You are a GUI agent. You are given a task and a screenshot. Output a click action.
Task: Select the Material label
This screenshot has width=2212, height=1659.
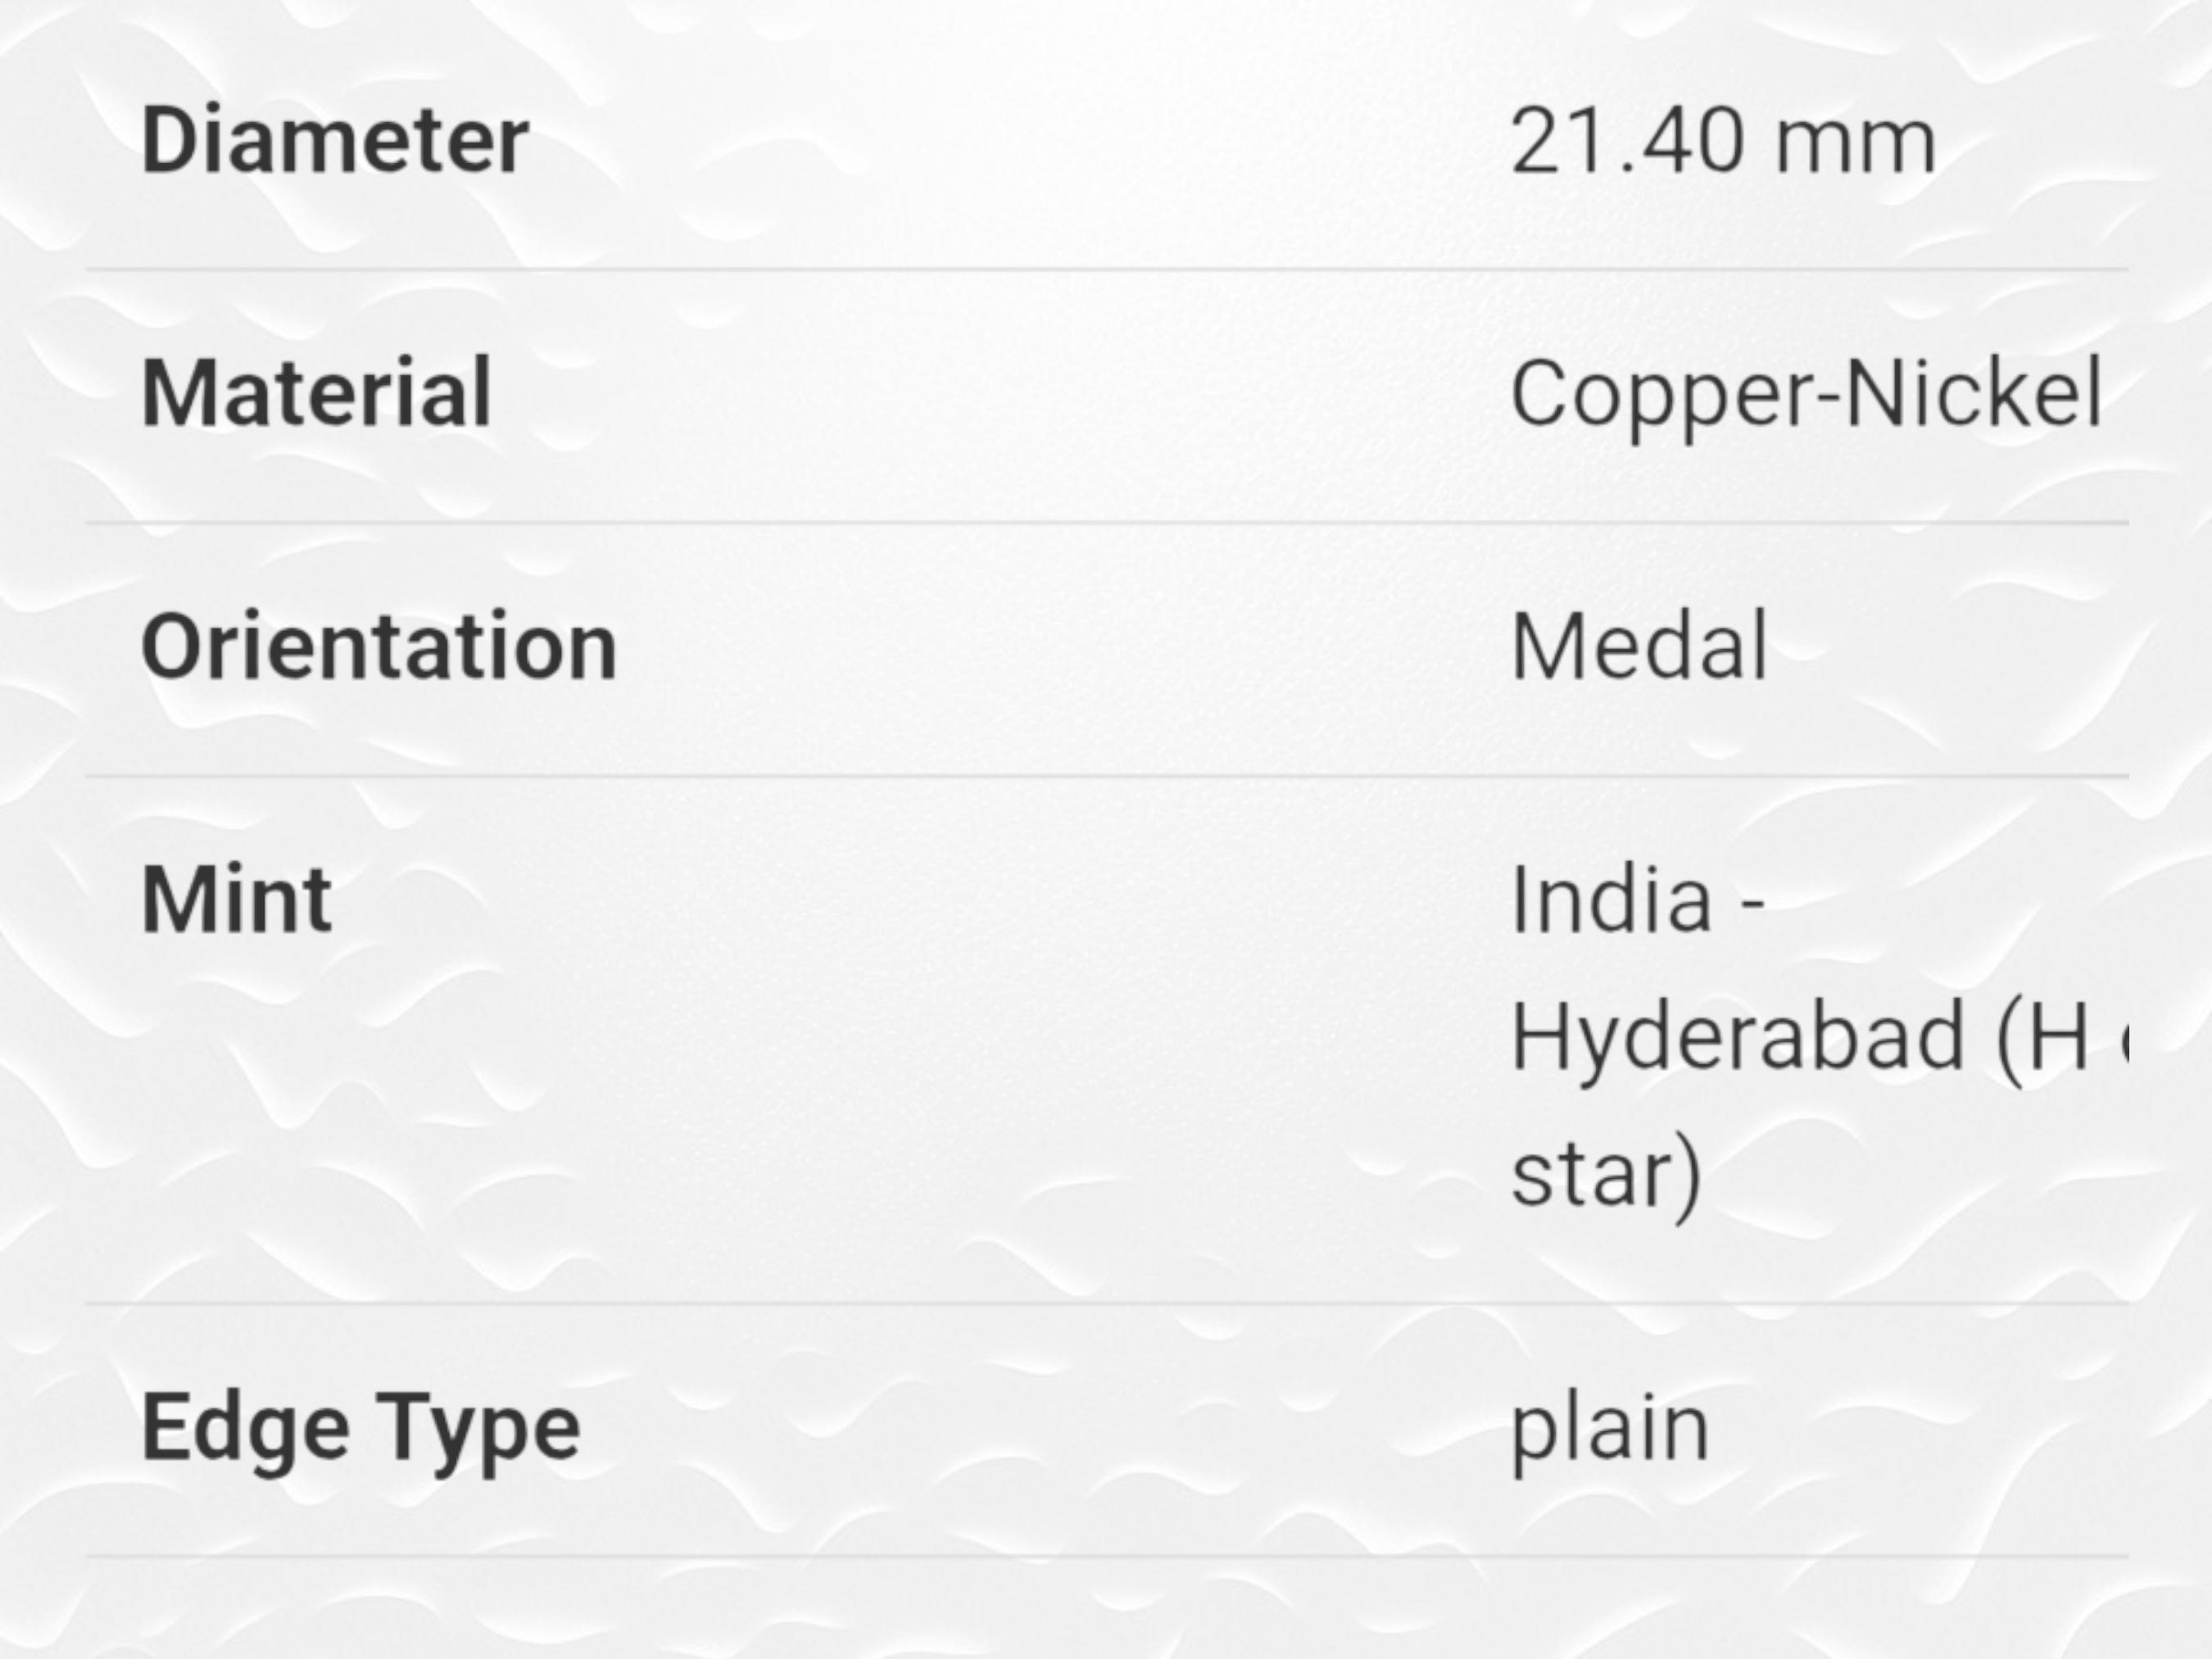click(317, 393)
